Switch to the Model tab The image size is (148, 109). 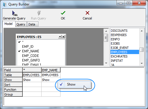coord(9,24)
